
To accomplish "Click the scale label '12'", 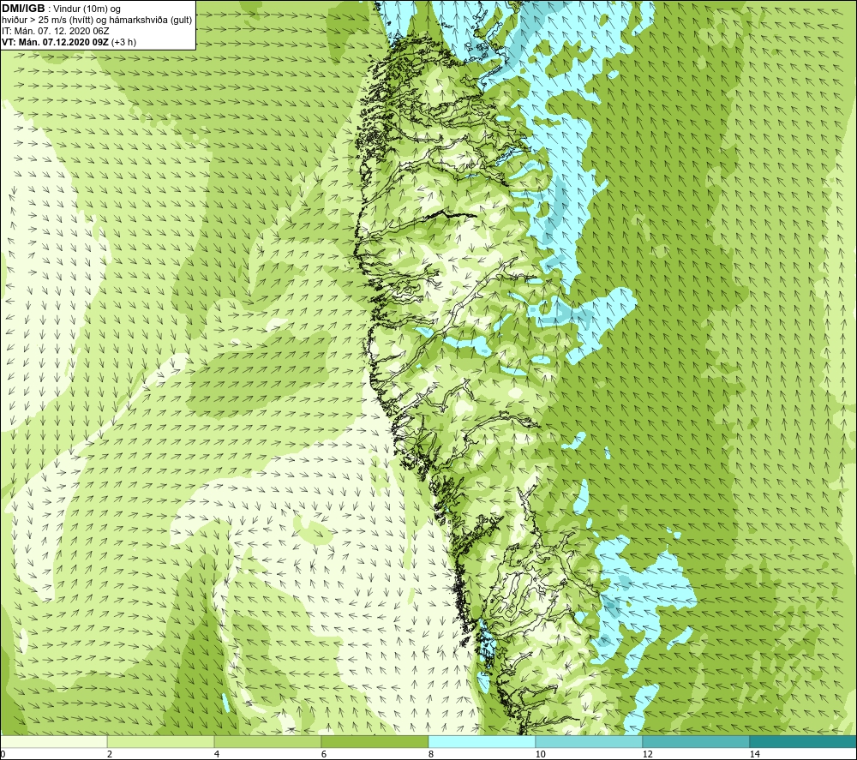I will pyautogui.click(x=647, y=754).
